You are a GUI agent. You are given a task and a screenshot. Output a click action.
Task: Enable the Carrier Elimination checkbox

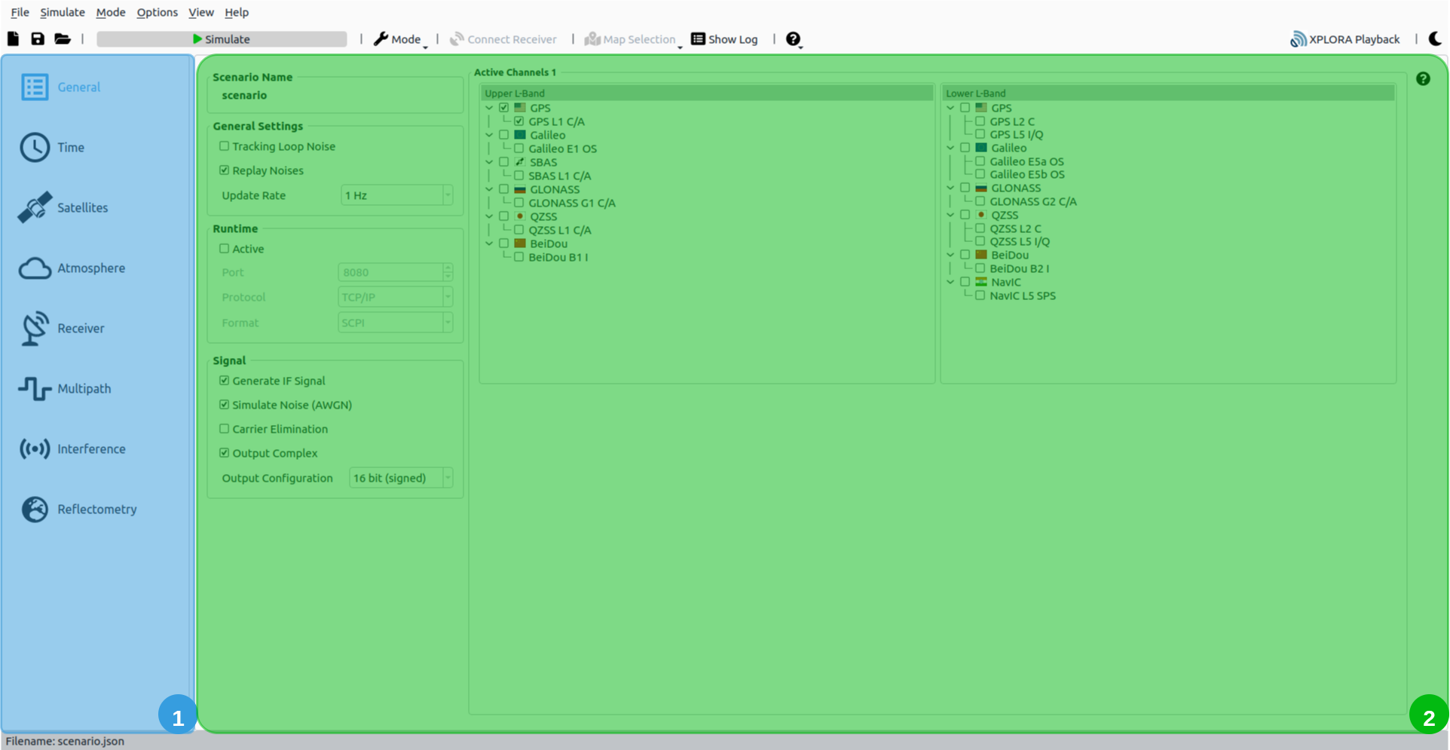click(x=224, y=429)
